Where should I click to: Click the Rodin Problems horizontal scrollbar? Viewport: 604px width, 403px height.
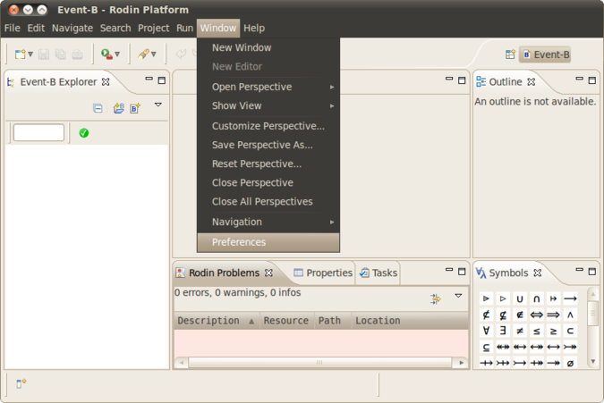319,362
